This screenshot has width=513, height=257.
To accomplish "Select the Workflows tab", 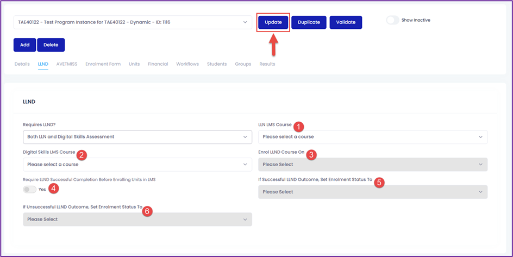I will tap(187, 64).
